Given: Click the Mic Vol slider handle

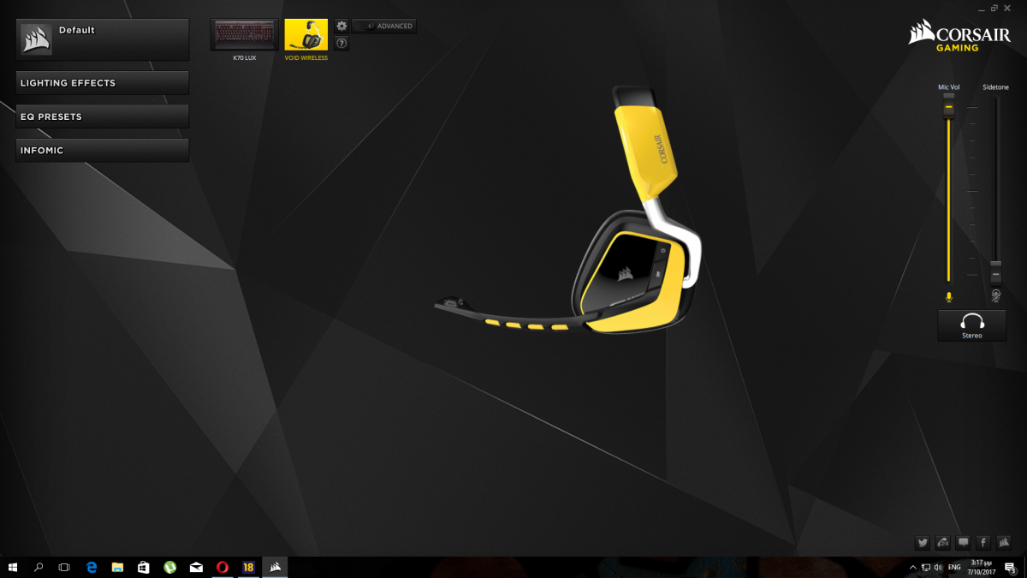Looking at the screenshot, I should [x=948, y=104].
